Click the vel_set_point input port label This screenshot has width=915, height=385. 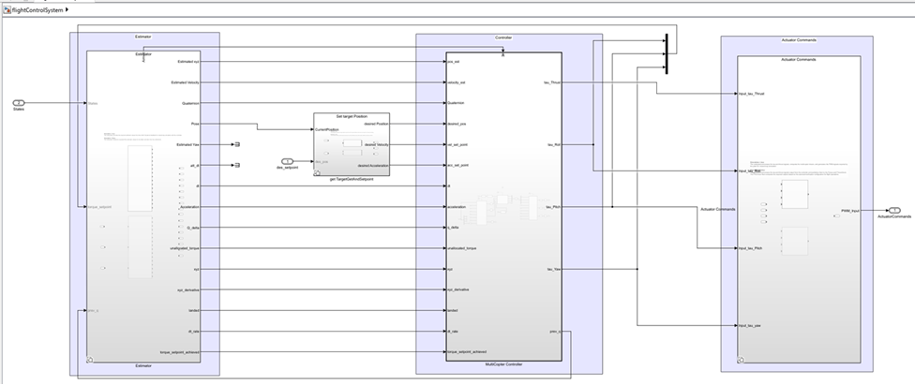pyautogui.click(x=457, y=144)
